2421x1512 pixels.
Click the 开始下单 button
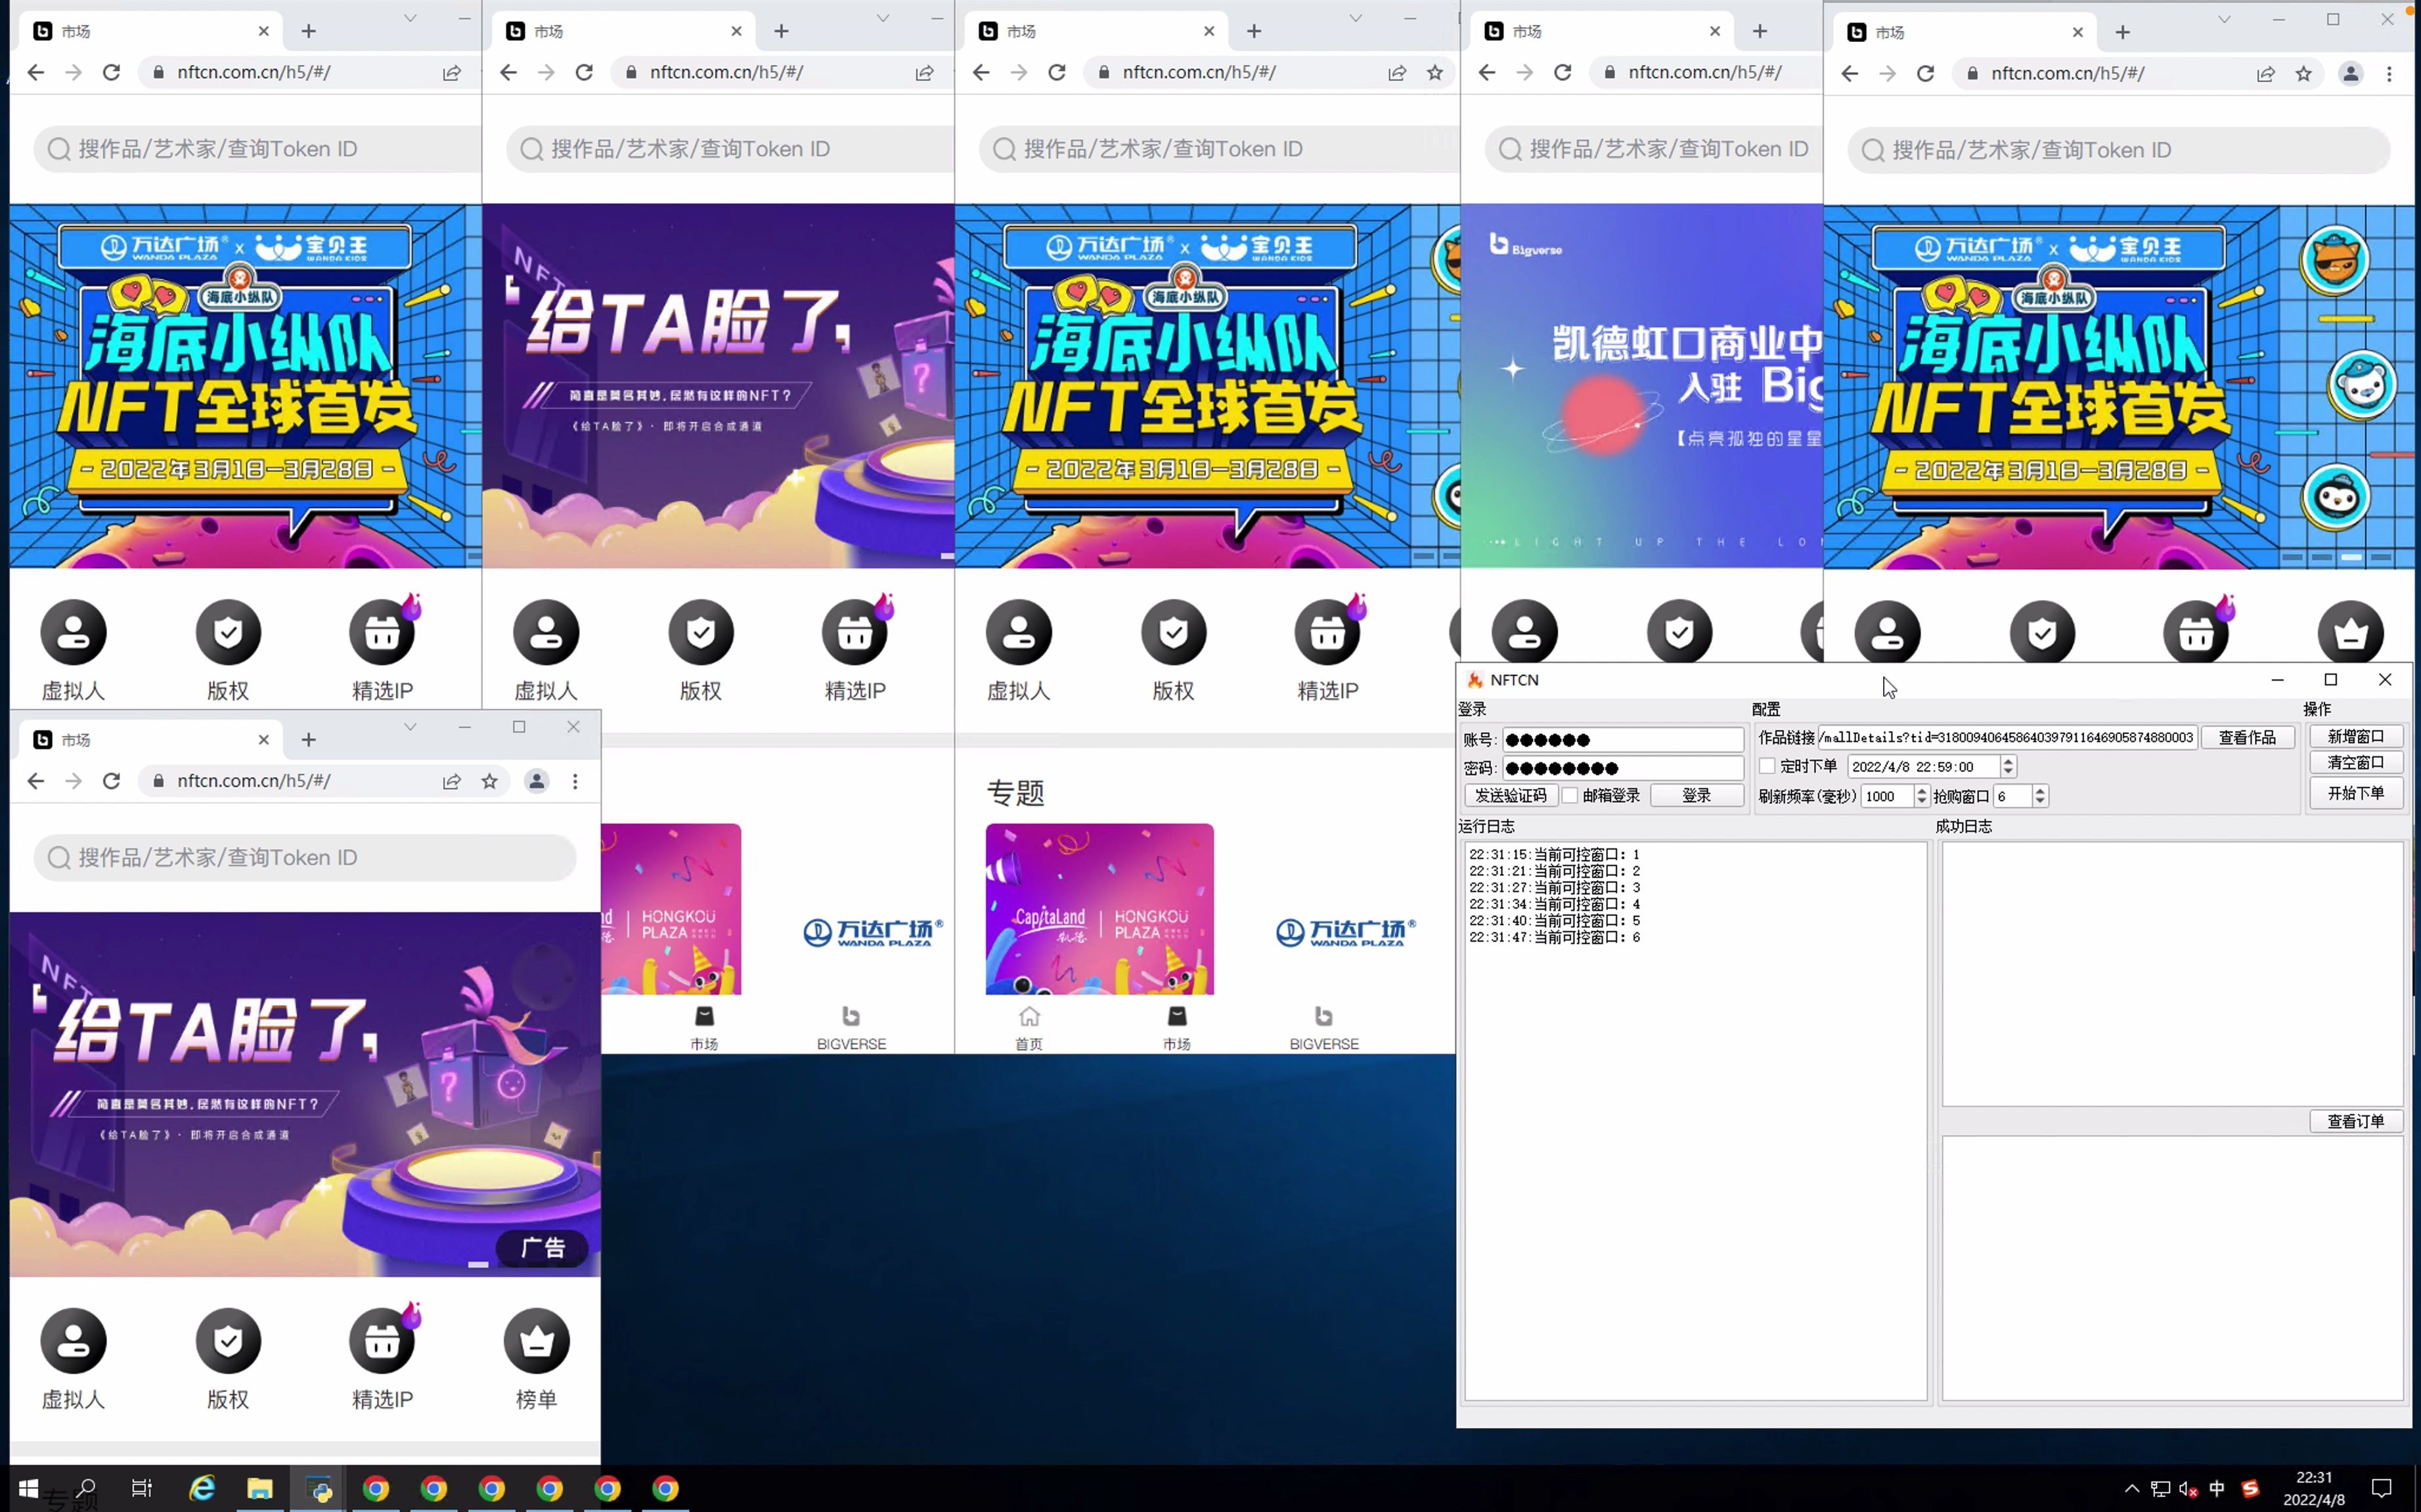coord(2356,792)
